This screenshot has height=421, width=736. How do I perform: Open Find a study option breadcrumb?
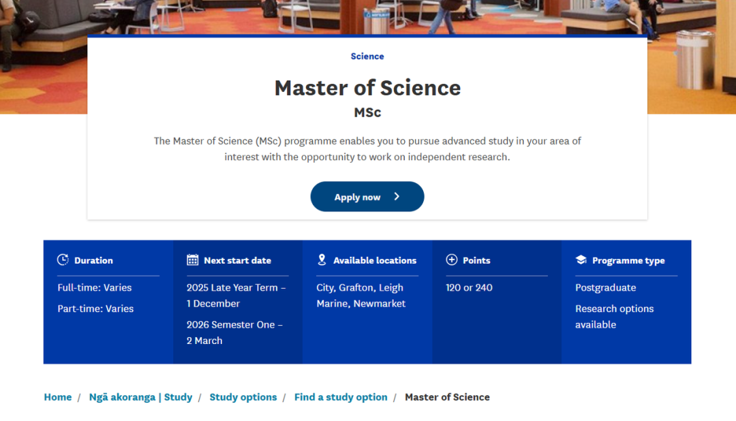341,397
